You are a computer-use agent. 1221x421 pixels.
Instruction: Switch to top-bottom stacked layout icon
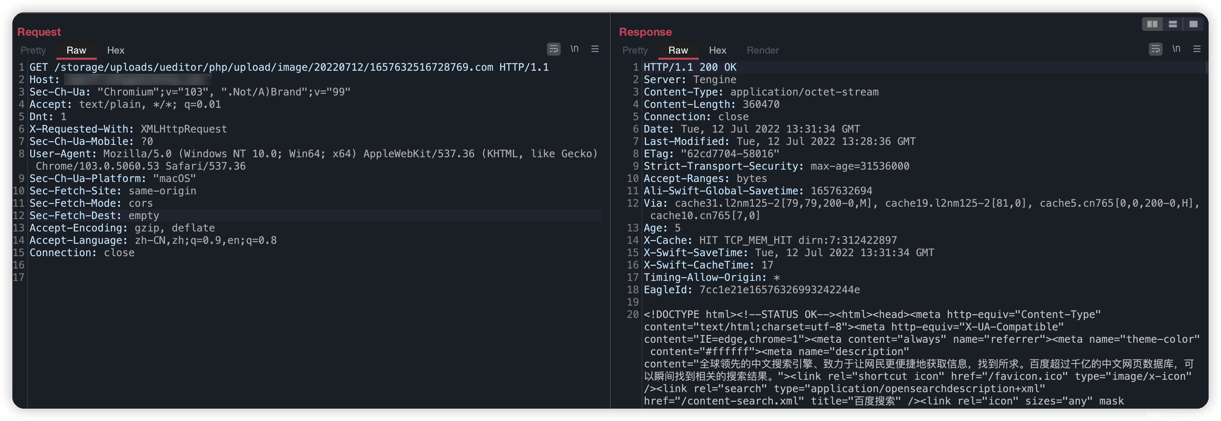click(x=1173, y=24)
